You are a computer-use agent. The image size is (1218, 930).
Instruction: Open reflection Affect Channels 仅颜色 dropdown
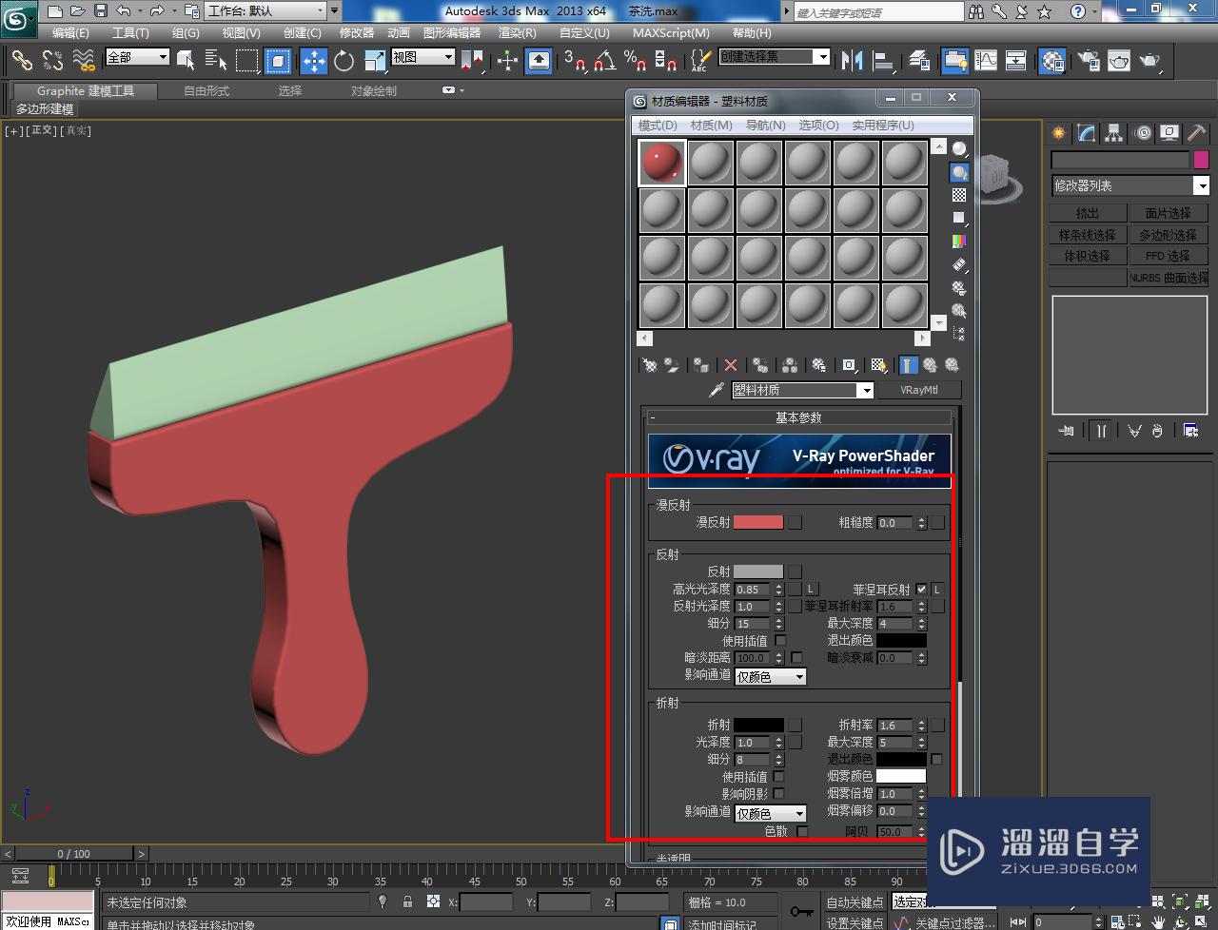pyautogui.click(x=771, y=676)
